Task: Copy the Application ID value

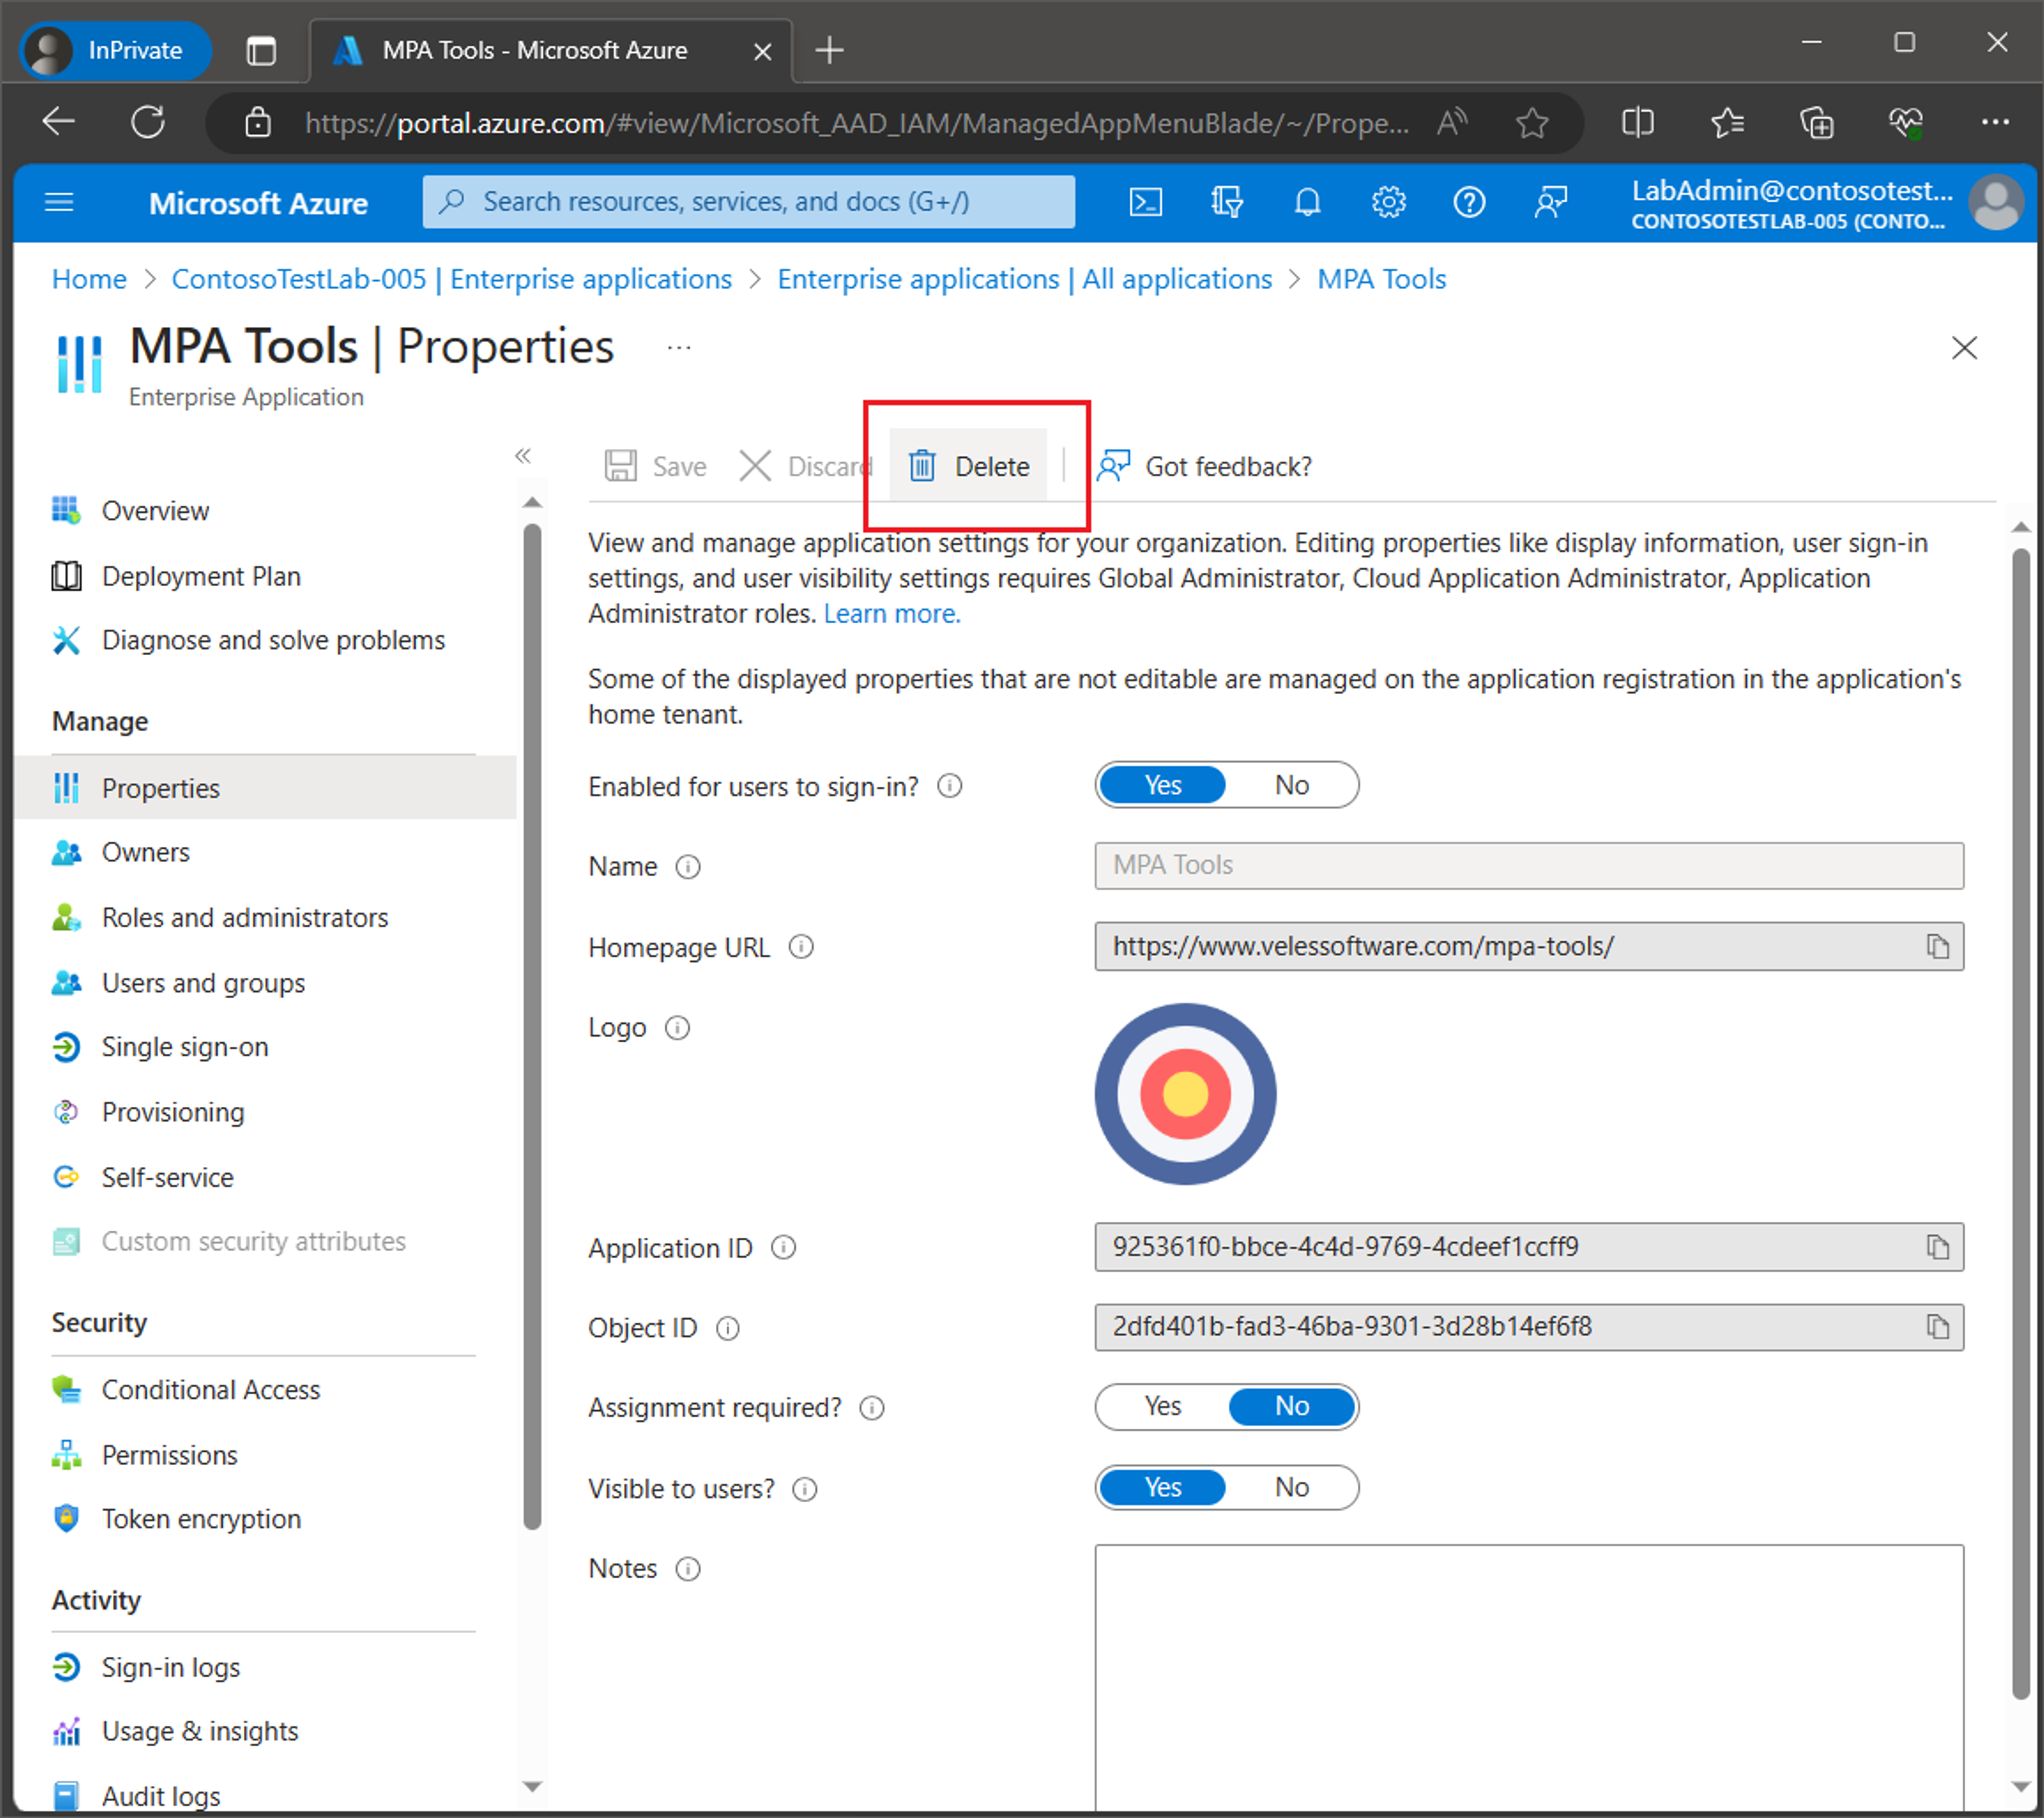Action: [x=1938, y=1247]
